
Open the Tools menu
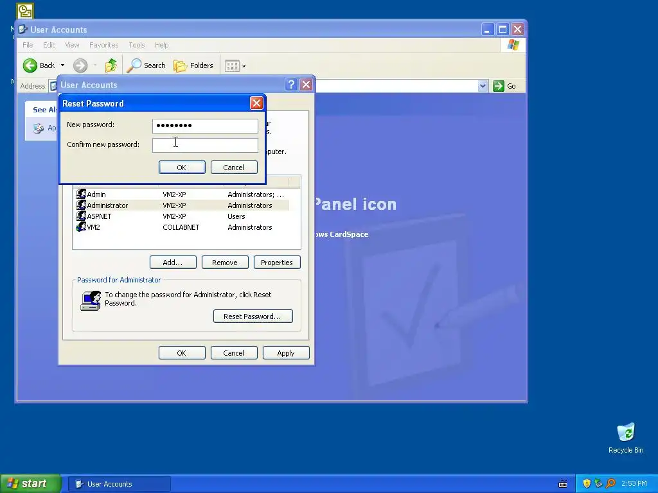tap(137, 45)
